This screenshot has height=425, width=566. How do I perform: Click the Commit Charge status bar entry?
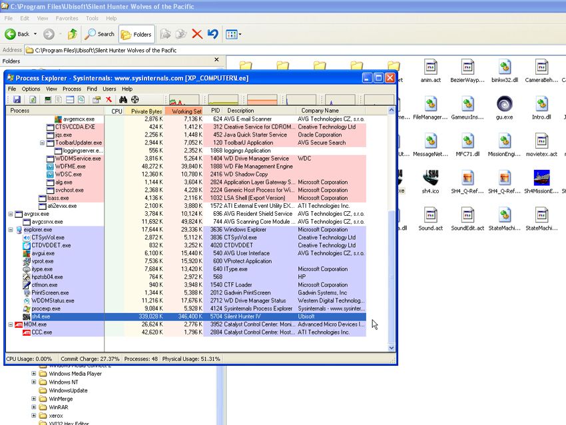(90, 359)
